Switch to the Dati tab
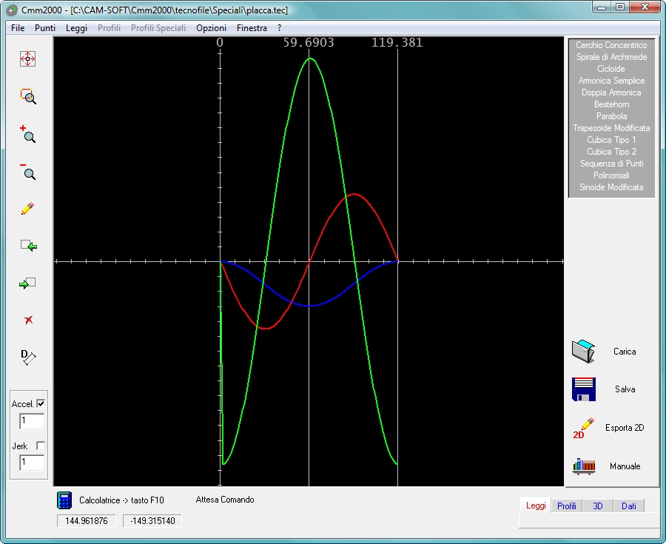 point(628,506)
